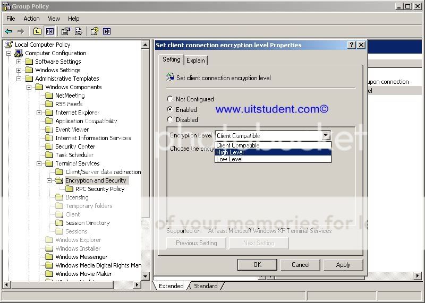
Task: Choose Low Level from the dropdown list
Action: click(229, 159)
